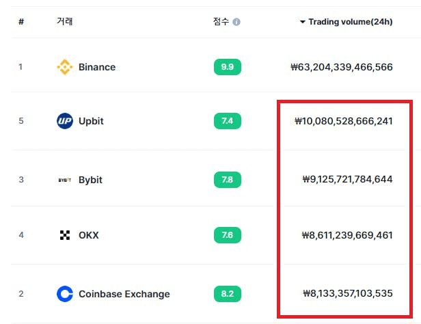421x324 pixels.
Task: Click the OKX logo icon
Action: tap(65, 235)
